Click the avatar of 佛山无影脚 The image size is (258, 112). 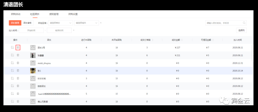[x=33, y=101]
